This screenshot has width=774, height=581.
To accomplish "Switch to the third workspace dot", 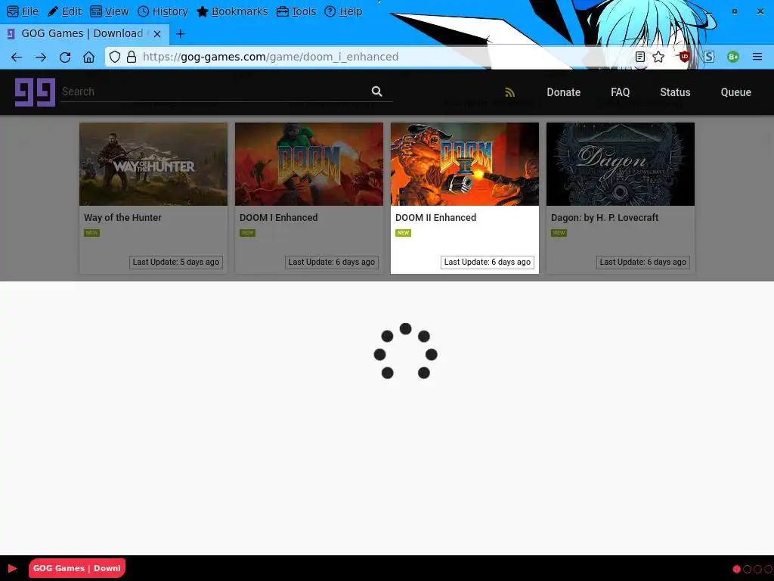I will tap(757, 569).
